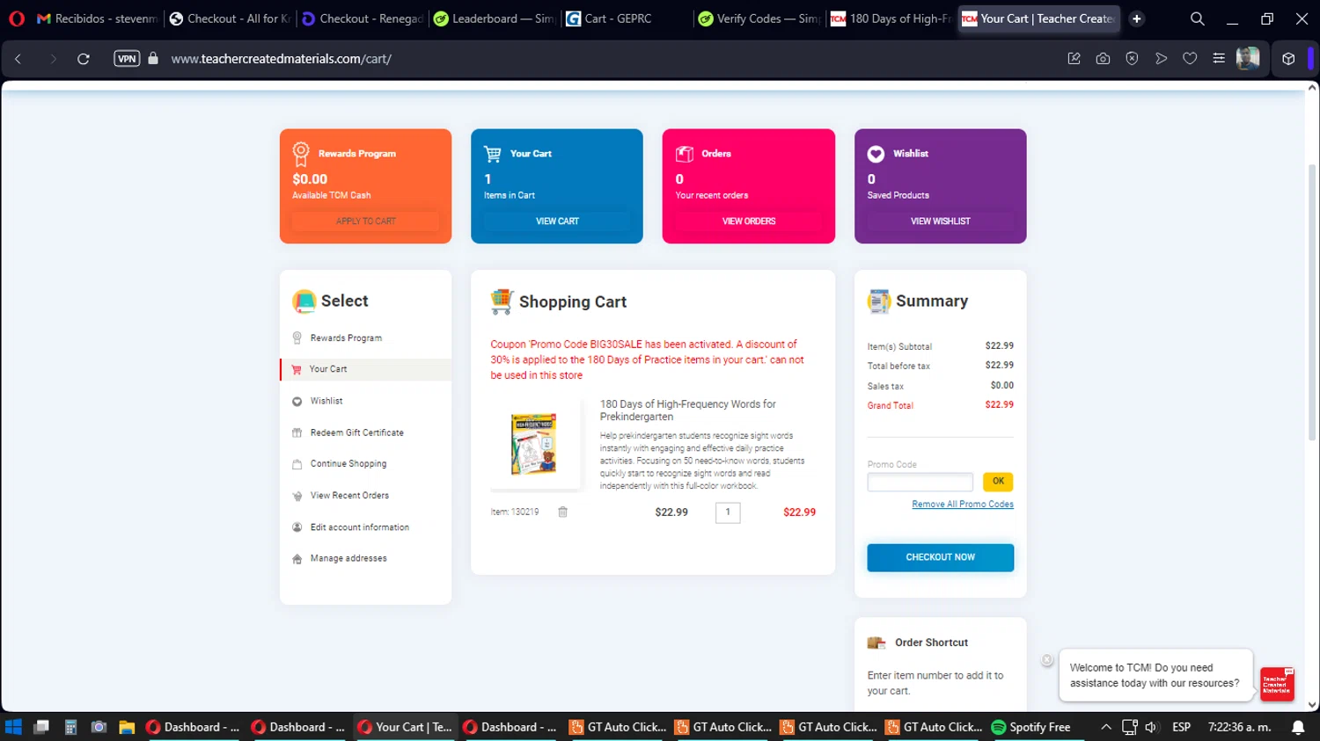This screenshot has height=741, width=1320.
Task: Go forward in browser history
Action: coord(53,59)
